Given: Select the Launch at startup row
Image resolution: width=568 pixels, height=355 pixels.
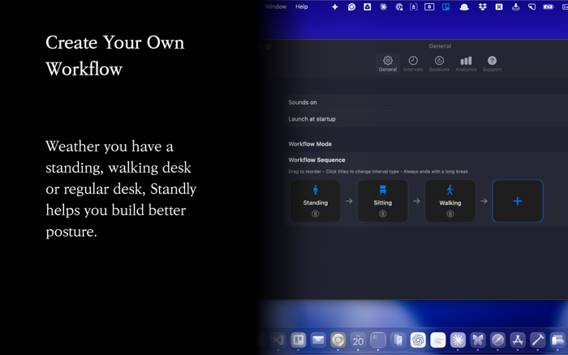Looking at the screenshot, I should 426,119.
